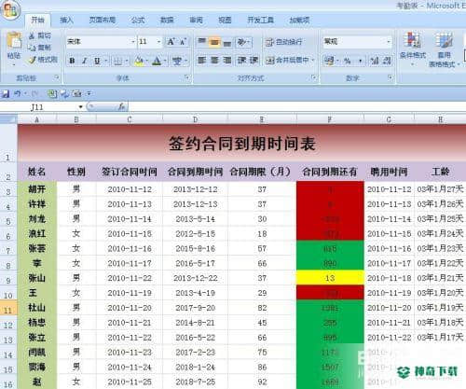Image resolution: width=466 pixels, height=389 pixels.
Task: Click the insert function fx icon
Action: point(122,106)
